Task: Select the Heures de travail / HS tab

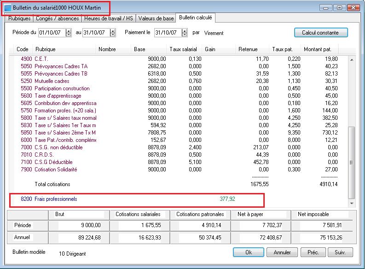Action: [109, 18]
